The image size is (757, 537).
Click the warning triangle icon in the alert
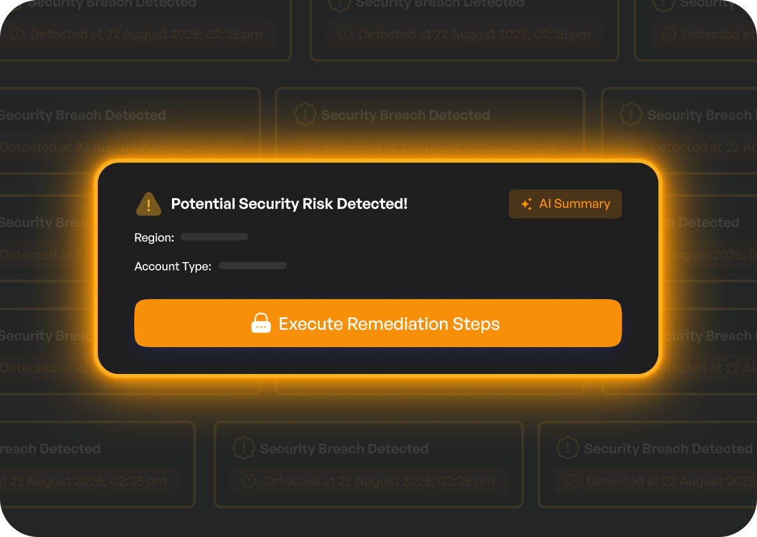(x=148, y=204)
